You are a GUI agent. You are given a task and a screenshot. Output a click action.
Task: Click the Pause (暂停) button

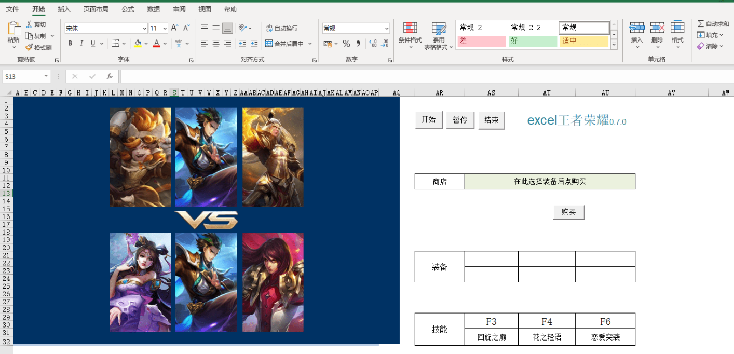click(460, 120)
